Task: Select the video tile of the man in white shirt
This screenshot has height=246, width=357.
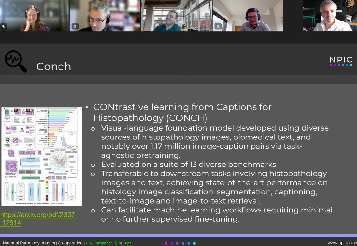Action: click(x=330, y=16)
